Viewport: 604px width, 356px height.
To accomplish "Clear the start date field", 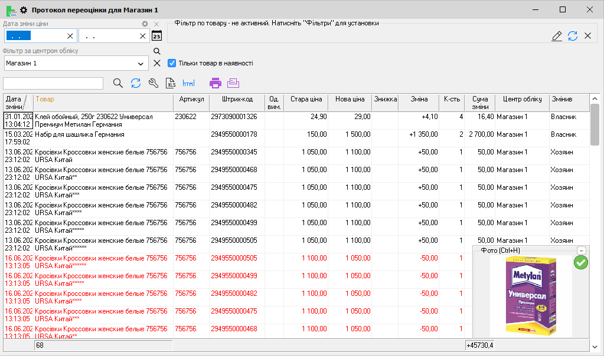I will [70, 36].
